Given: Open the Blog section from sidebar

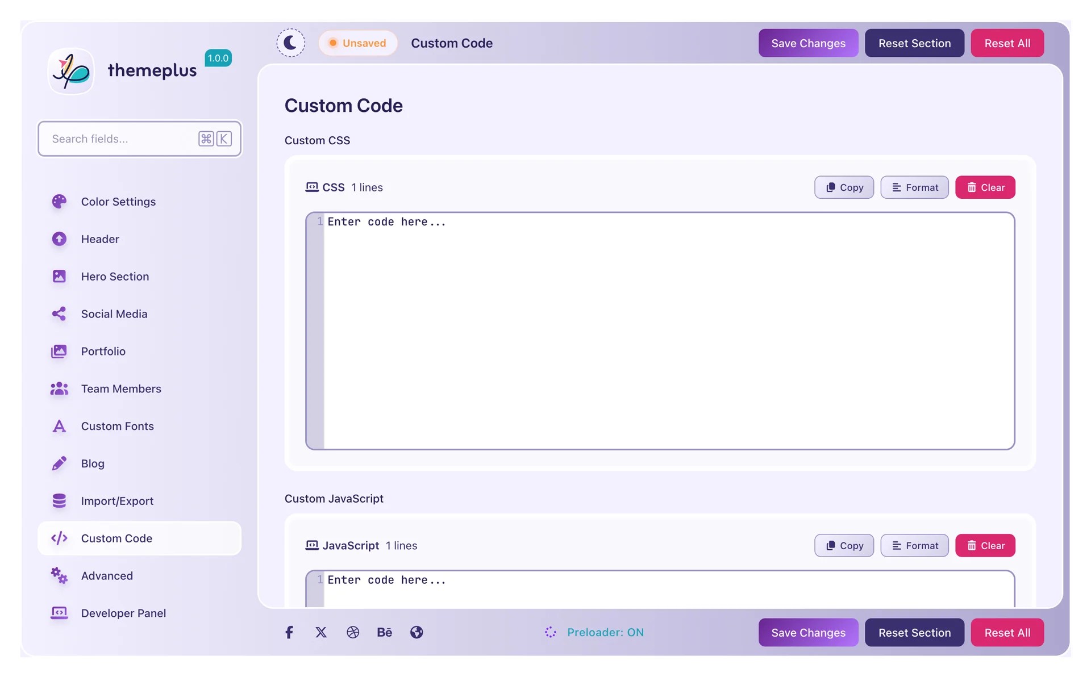Looking at the screenshot, I should [x=93, y=463].
